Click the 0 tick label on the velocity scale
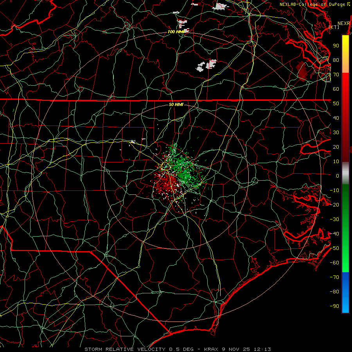 (338, 176)
